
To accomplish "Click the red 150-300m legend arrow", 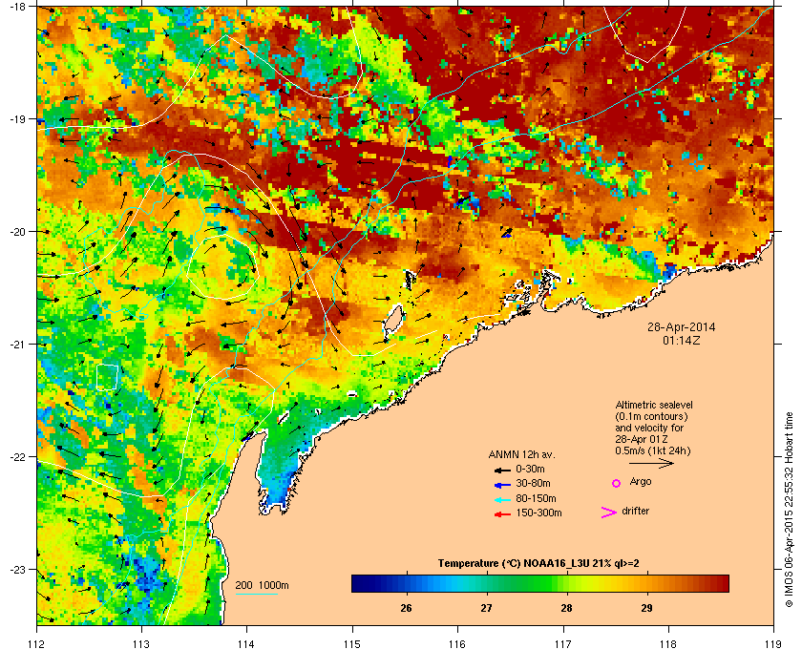I will 502,514.
